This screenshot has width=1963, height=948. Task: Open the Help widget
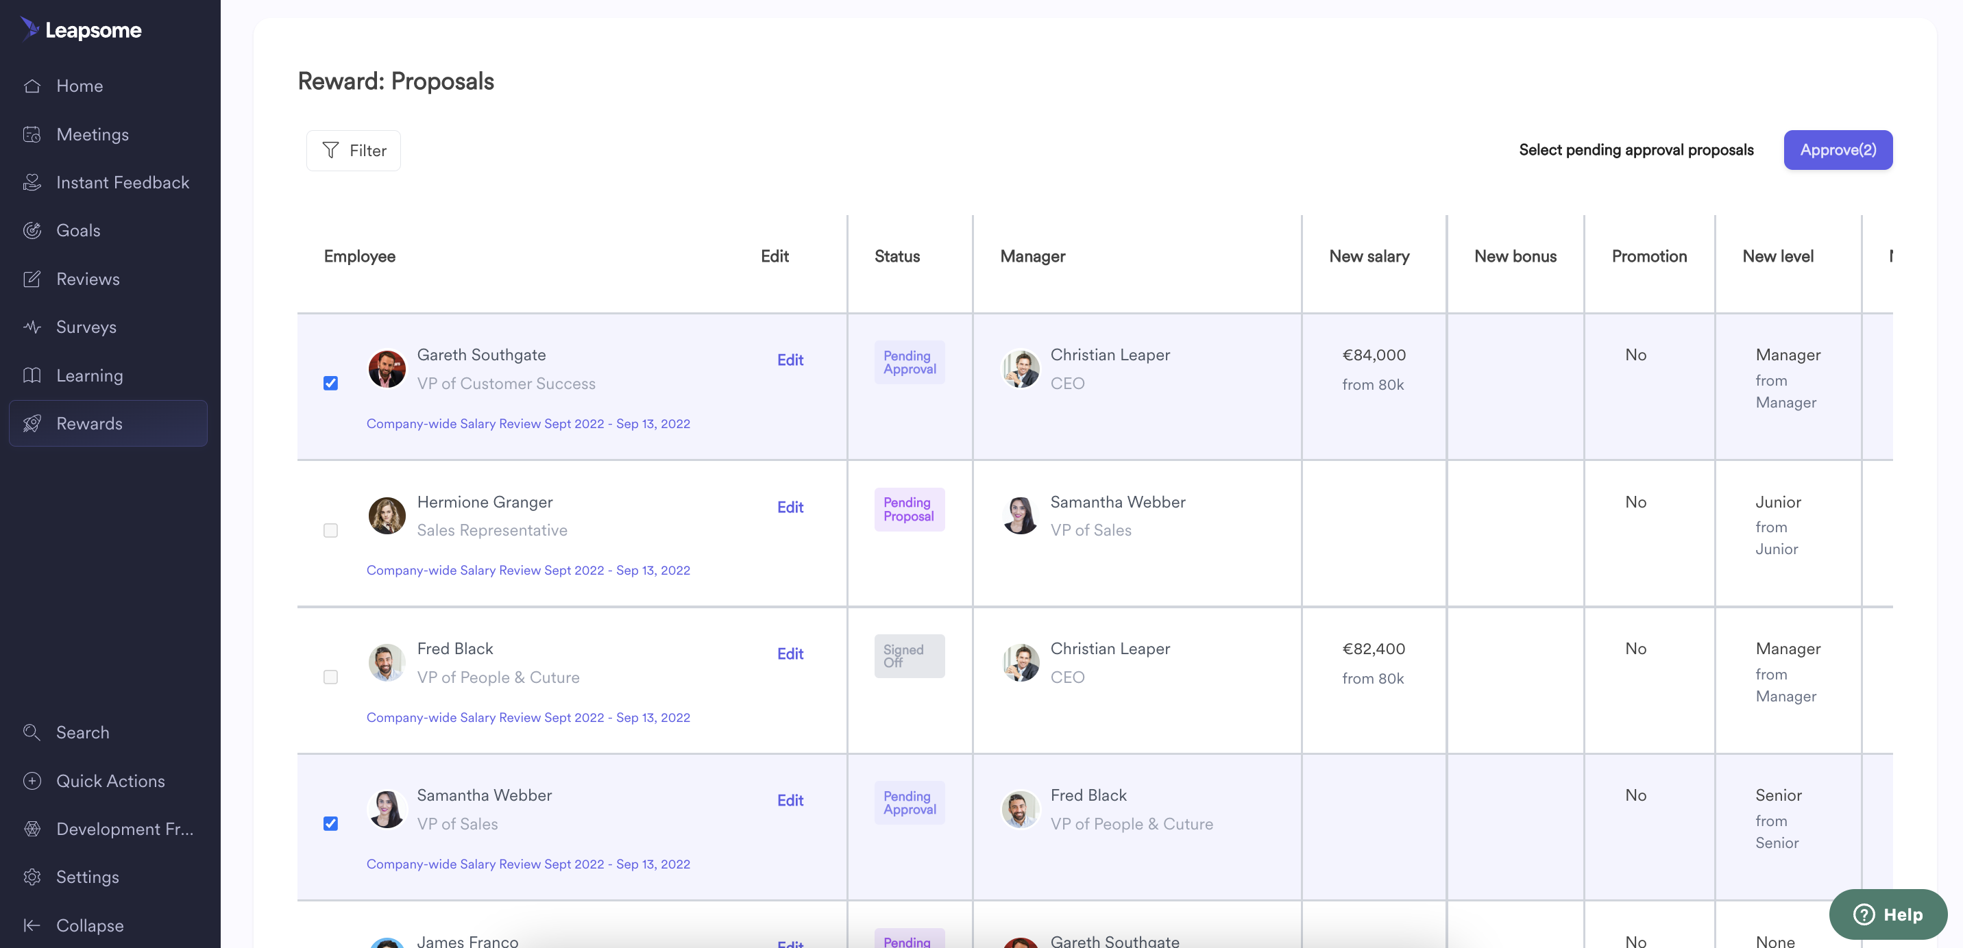pyautogui.click(x=1888, y=914)
